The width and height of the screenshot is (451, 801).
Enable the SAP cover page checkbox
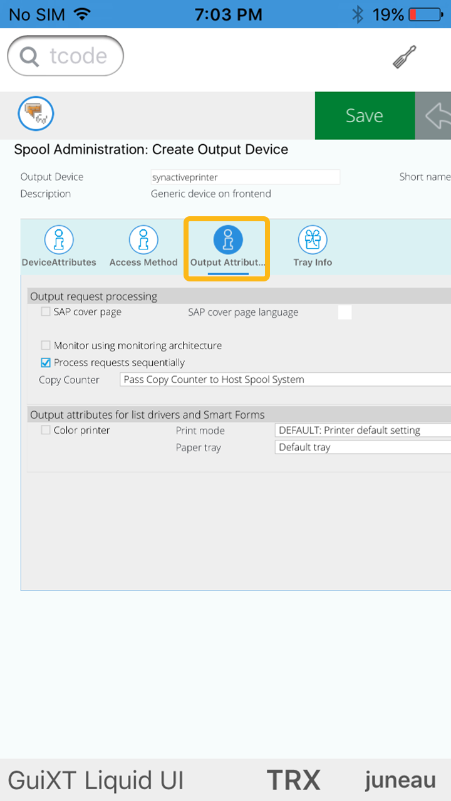tap(46, 311)
